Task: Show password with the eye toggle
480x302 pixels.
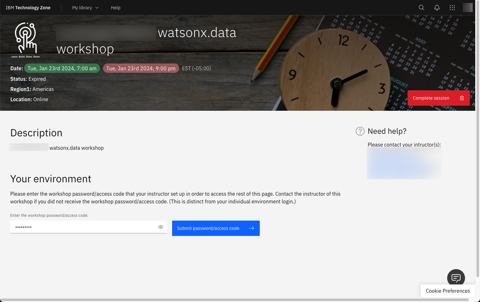Action: pyautogui.click(x=161, y=227)
